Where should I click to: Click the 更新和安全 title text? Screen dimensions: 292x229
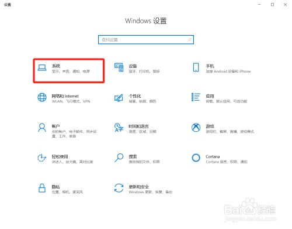click(138, 187)
